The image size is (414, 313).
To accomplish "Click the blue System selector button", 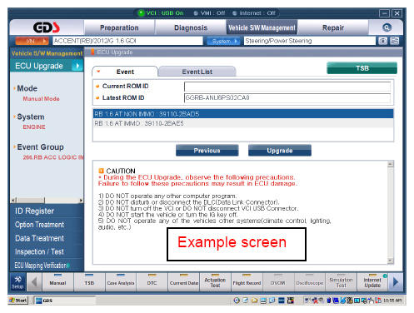I will point(223,41).
